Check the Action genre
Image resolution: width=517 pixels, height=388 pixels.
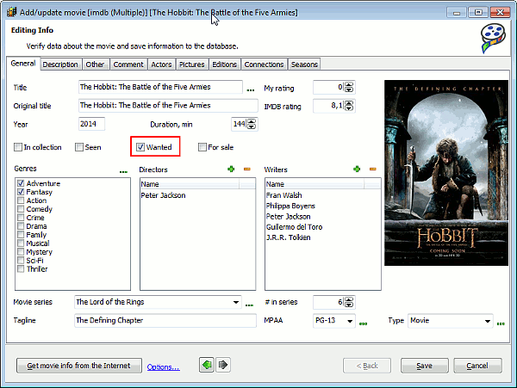pos(21,200)
